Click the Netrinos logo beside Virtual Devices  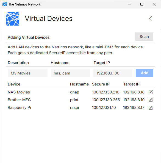click(x=13, y=19)
